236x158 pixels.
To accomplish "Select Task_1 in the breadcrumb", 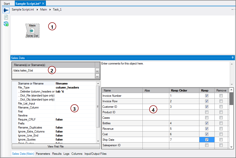I will 57,9.
